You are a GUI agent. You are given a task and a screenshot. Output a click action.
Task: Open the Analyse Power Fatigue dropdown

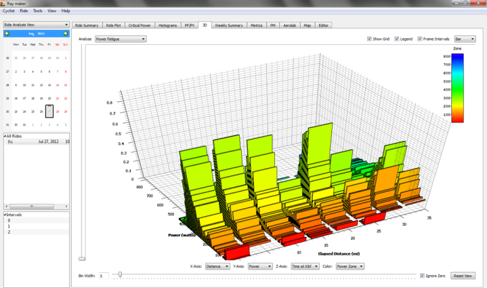[x=121, y=39]
